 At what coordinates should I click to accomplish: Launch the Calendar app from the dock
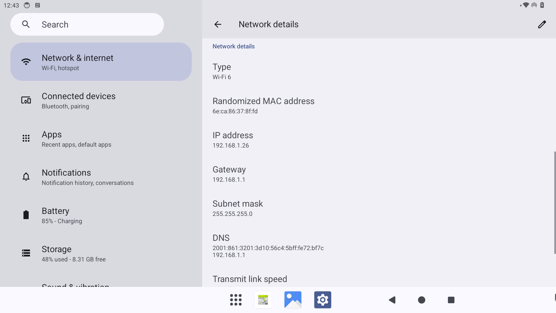pyautogui.click(x=263, y=300)
